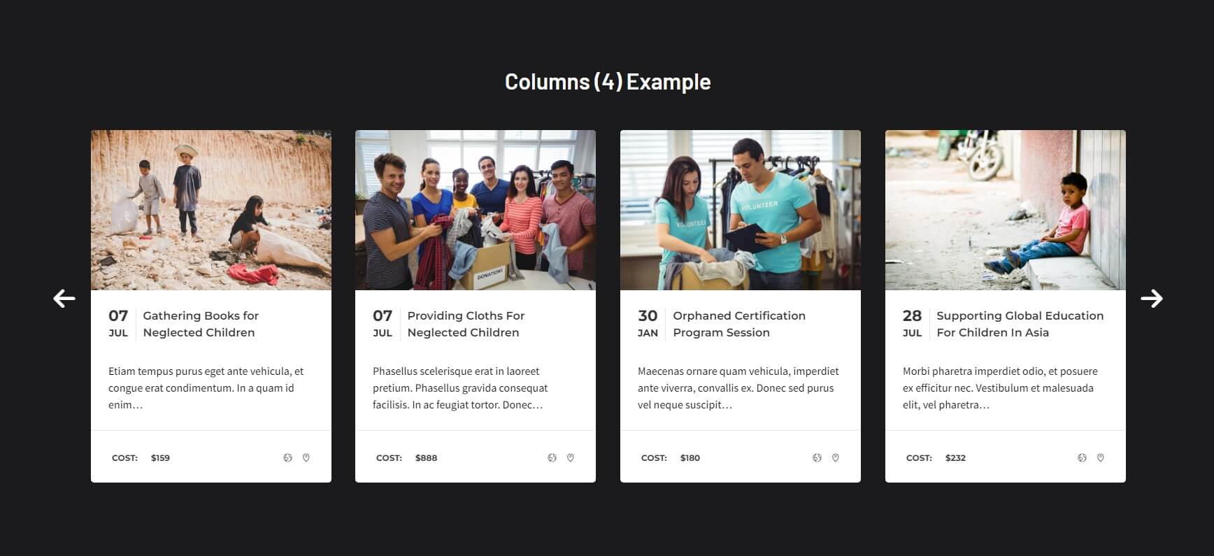Click globe icon on Orphaned Certification card
1214x556 pixels.
817,458
